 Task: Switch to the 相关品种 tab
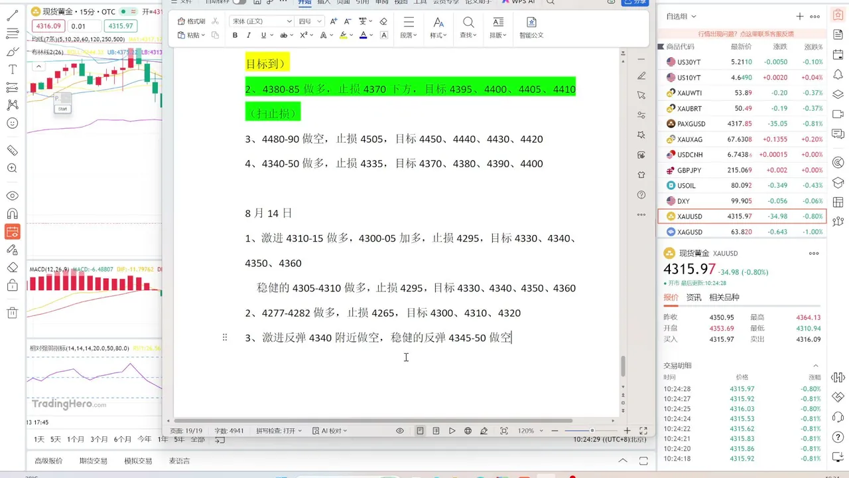(x=724, y=297)
